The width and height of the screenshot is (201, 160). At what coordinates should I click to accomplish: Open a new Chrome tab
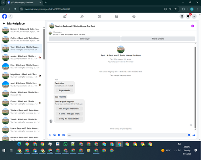[46, 2]
